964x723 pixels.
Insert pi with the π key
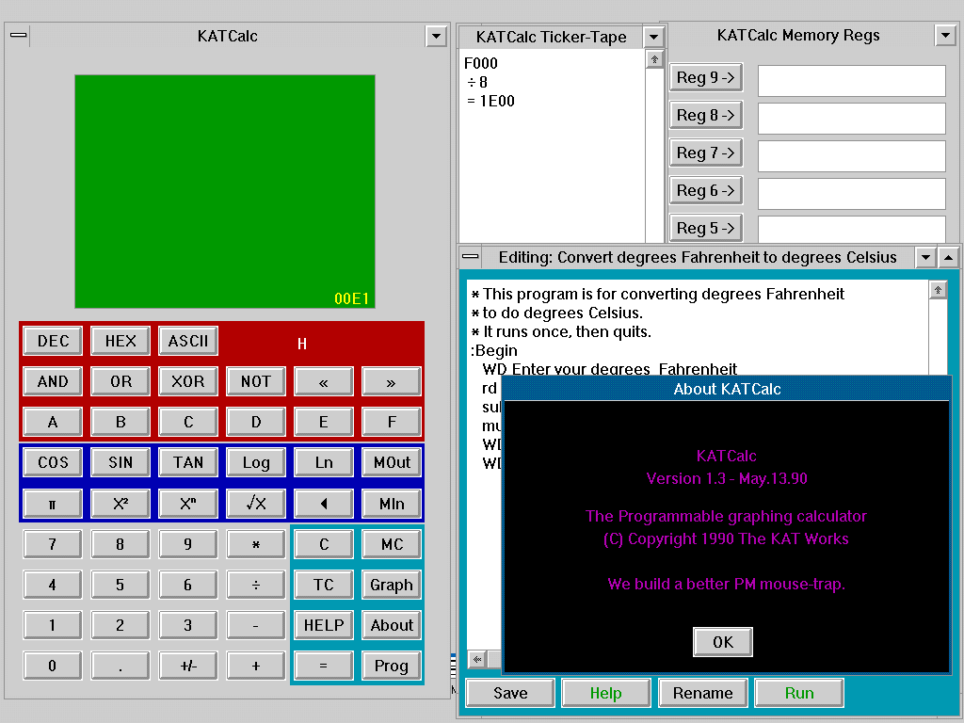click(53, 505)
